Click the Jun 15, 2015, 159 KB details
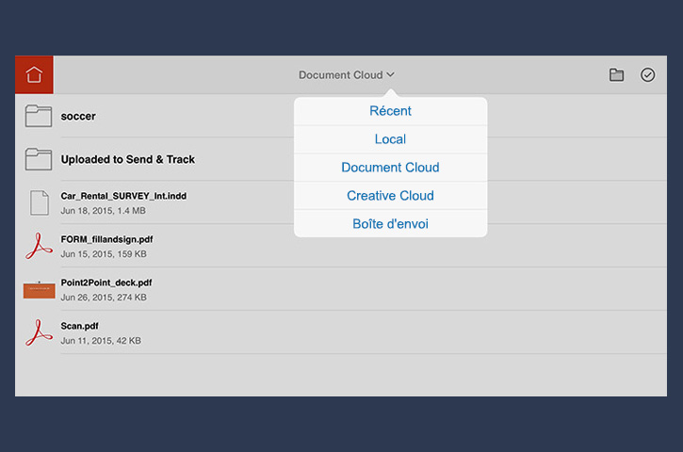Image resolution: width=683 pixels, height=452 pixels. 104,254
